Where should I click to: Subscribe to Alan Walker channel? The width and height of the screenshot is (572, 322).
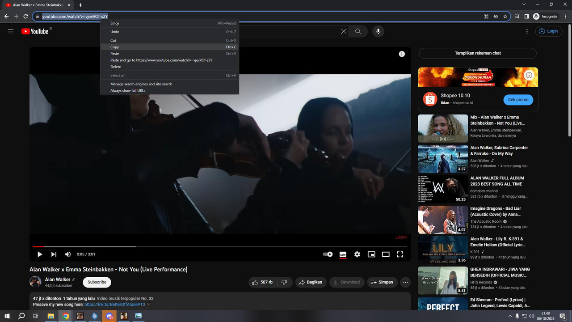point(97,282)
